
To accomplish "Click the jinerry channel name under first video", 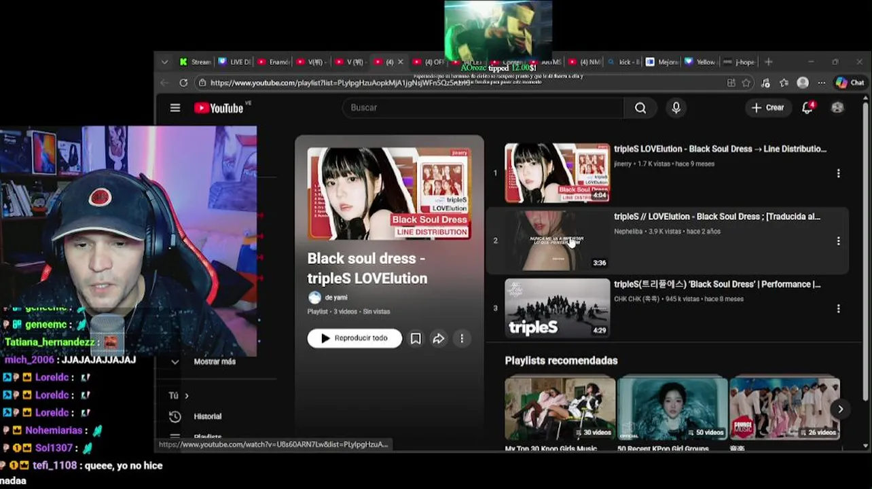I will point(623,164).
